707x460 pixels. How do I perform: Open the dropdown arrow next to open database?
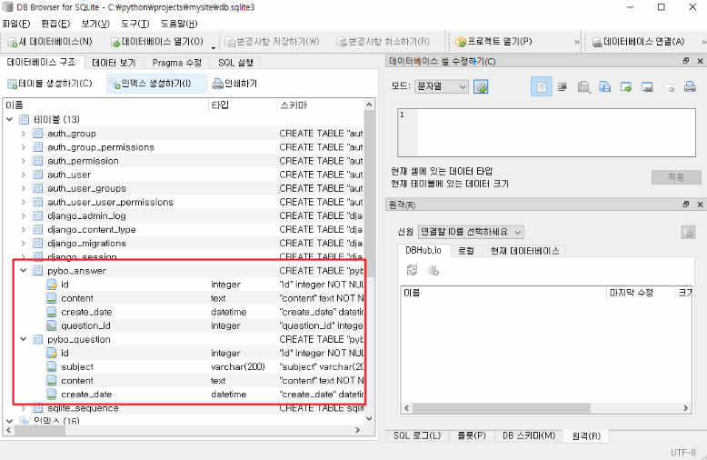[214, 47]
